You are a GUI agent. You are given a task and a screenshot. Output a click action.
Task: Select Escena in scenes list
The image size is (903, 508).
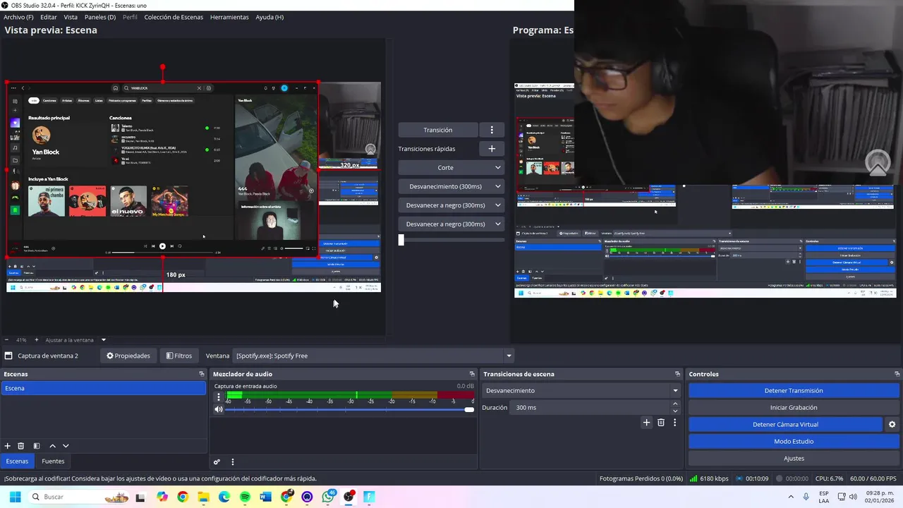(x=103, y=388)
